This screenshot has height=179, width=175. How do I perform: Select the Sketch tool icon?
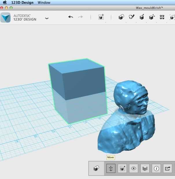coord(132,17)
